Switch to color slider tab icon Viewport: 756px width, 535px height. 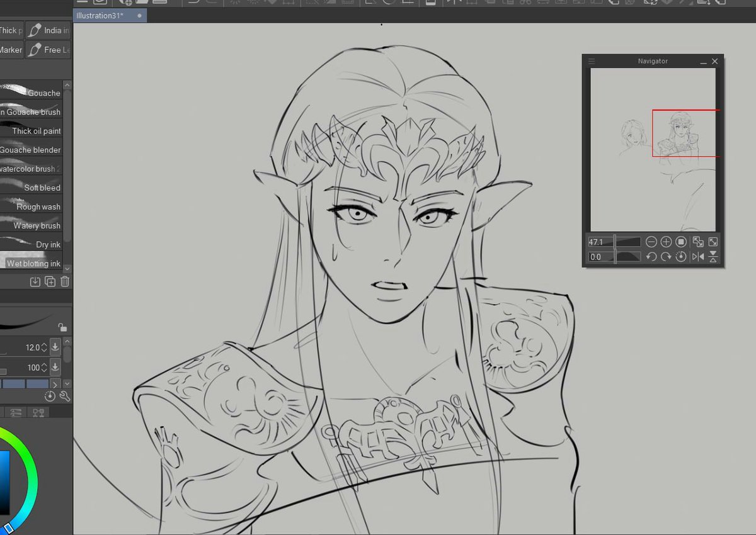click(16, 413)
